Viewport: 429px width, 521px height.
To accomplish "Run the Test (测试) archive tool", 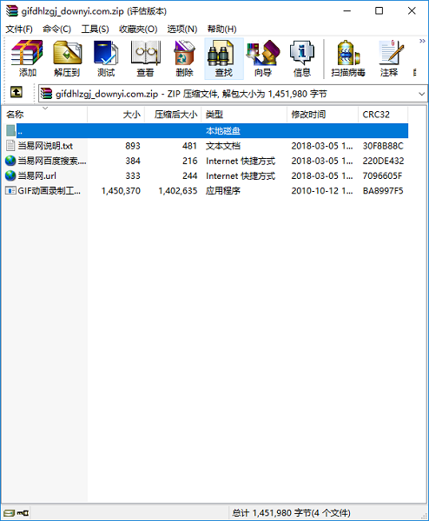I will click(106, 59).
